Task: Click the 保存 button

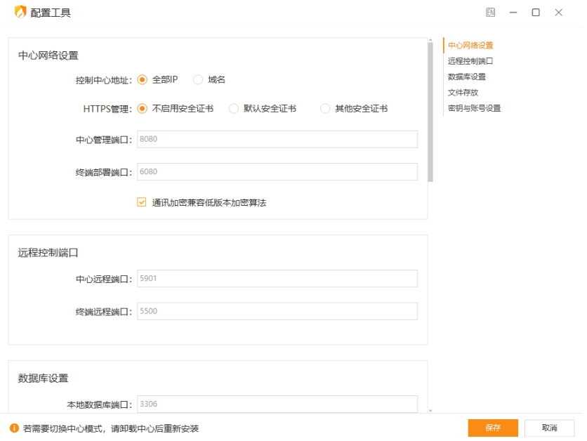Action: [x=492, y=428]
